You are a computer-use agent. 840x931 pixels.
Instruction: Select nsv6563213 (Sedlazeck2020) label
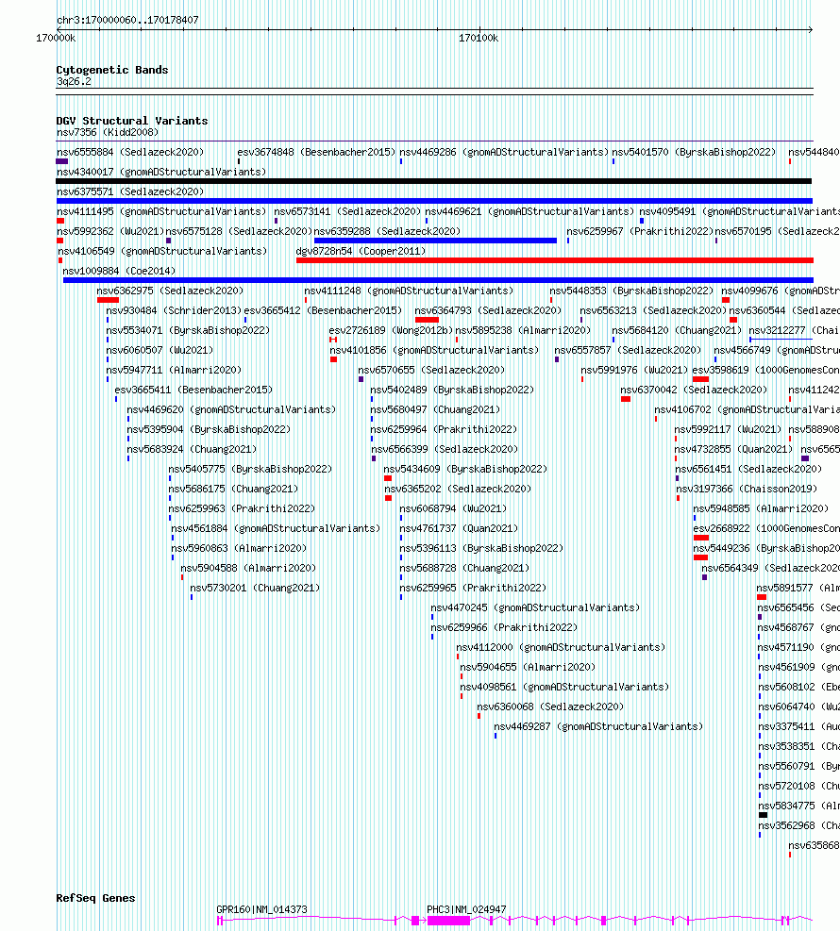click(653, 310)
